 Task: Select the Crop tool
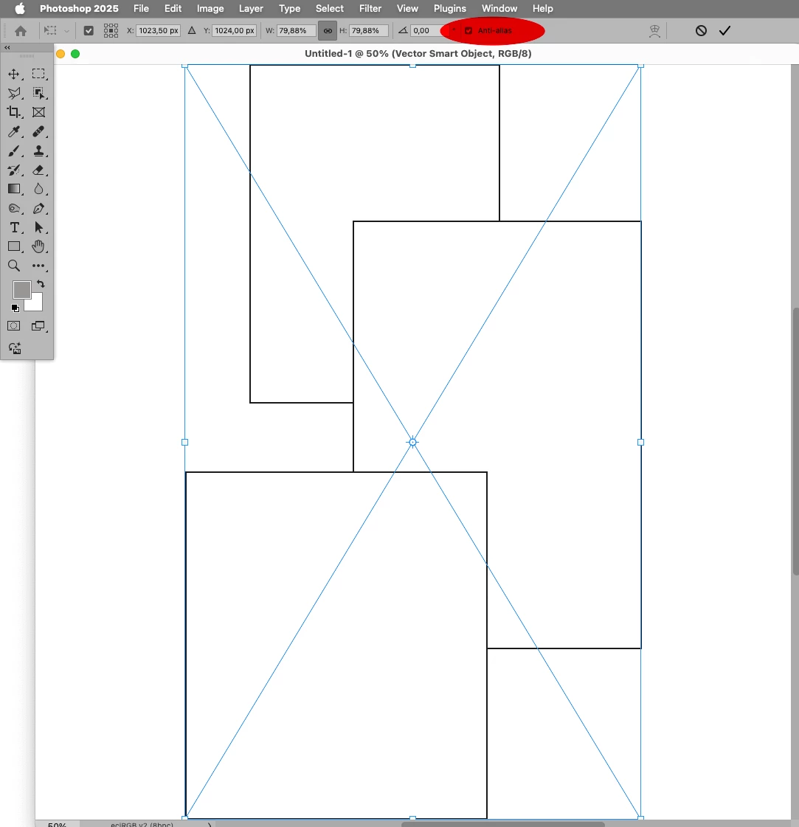[x=14, y=112]
